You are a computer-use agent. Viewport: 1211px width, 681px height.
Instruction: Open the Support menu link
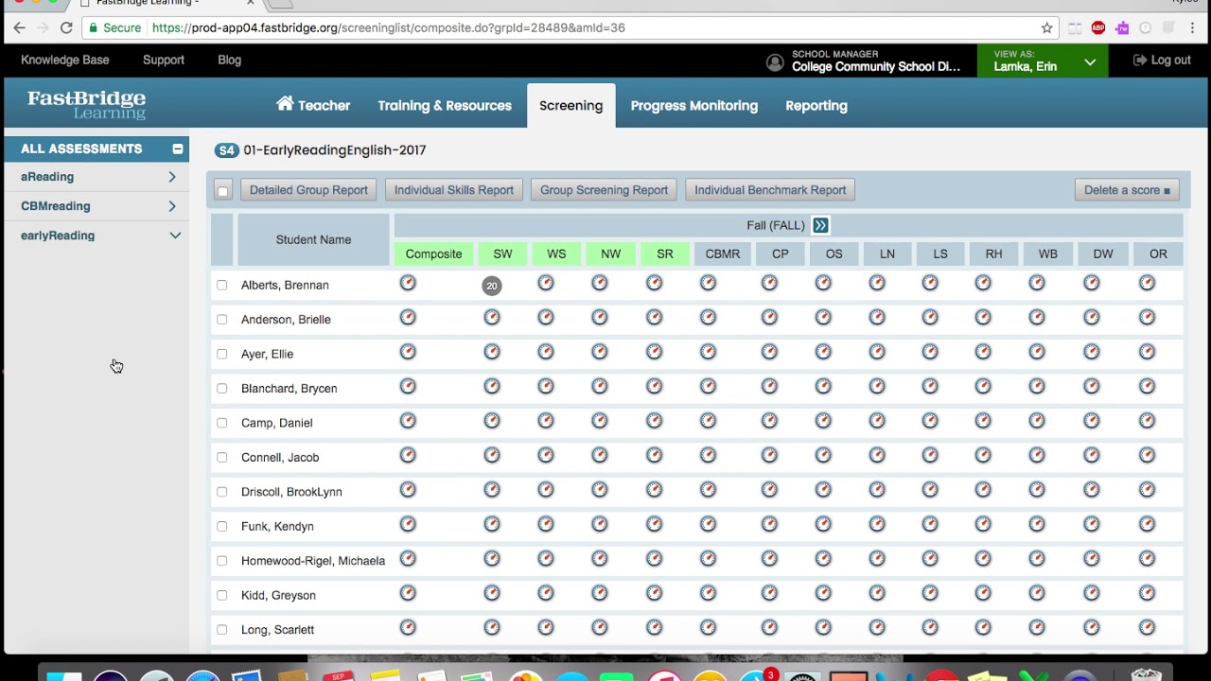pos(164,60)
